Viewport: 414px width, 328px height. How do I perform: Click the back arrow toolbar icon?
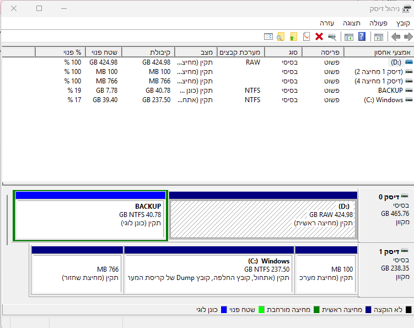point(395,37)
